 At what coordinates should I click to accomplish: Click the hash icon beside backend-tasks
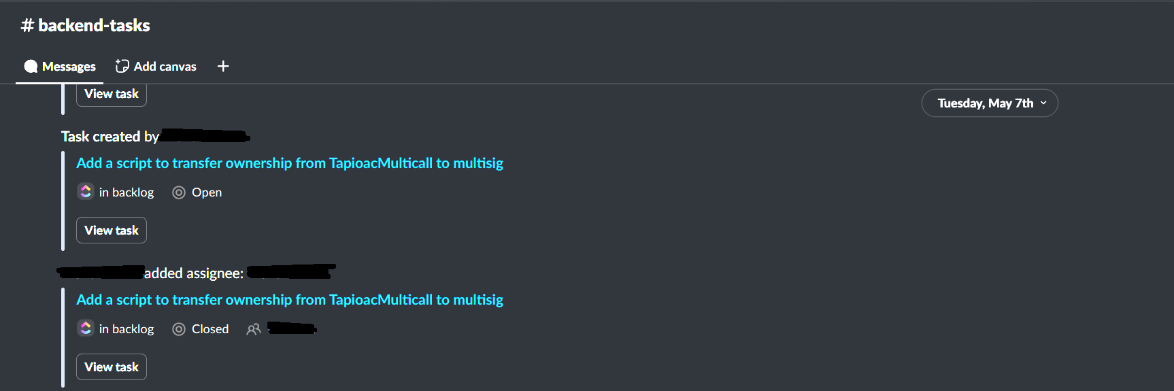(x=27, y=26)
